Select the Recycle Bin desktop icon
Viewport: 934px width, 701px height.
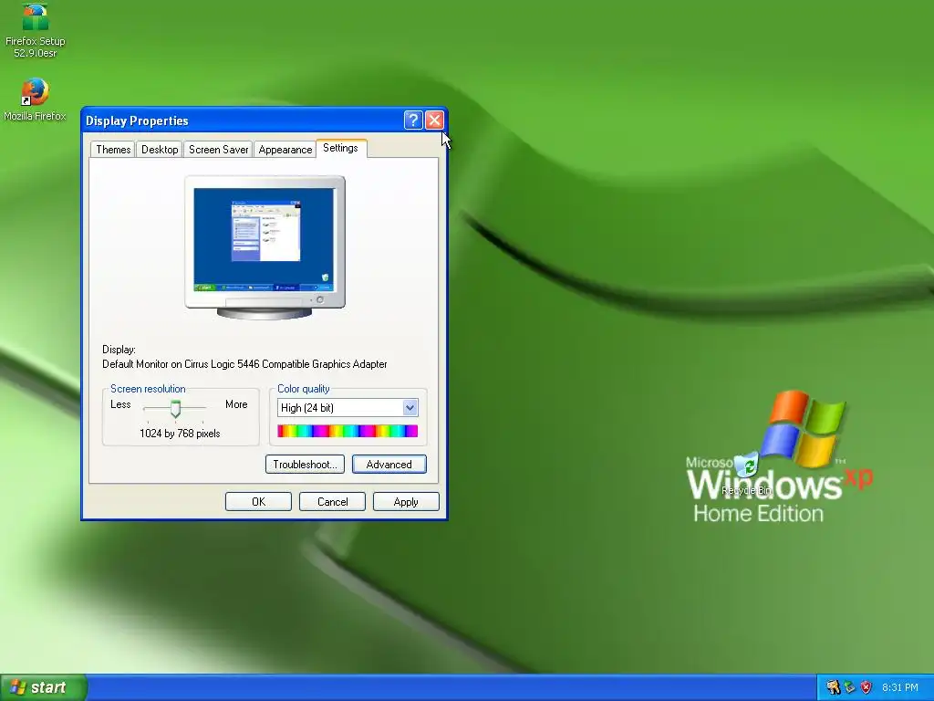[746, 474]
